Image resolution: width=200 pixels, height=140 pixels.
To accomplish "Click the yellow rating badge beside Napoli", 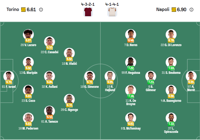I will (x=174, y=10).
